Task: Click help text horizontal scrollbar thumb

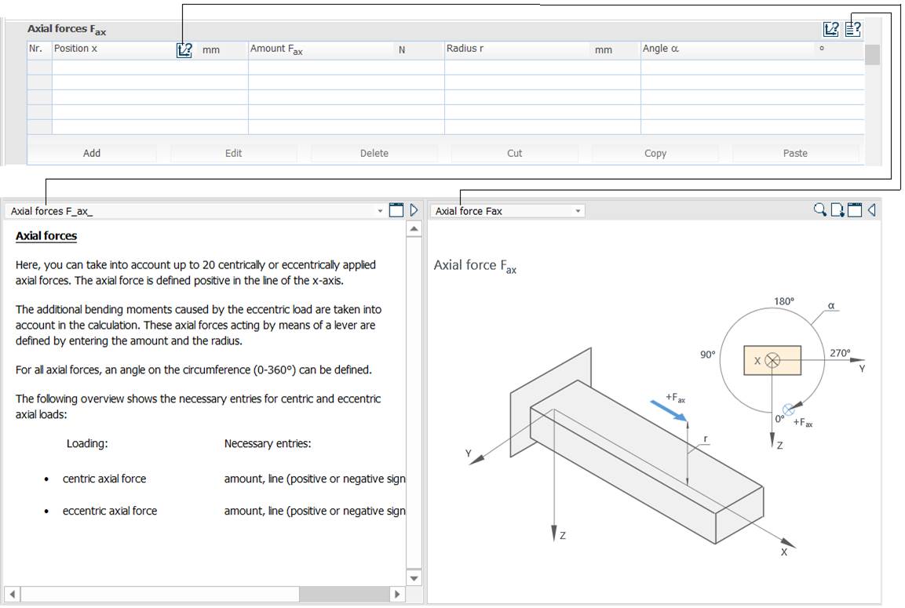Action: pyautogui.click(x=160, y=594)
